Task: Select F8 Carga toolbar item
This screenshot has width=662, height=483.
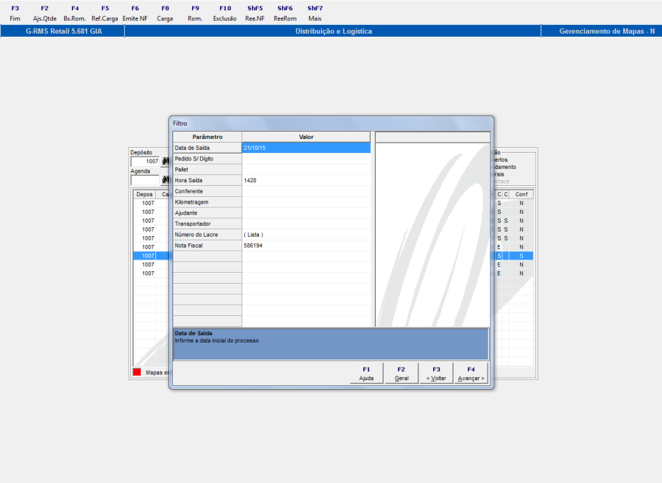Action: [x=165, y=13]
